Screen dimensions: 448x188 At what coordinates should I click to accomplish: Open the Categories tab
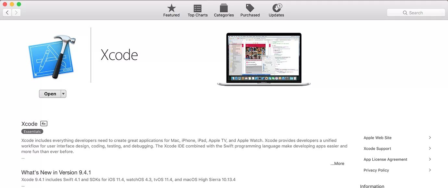(x=224, y=10)
